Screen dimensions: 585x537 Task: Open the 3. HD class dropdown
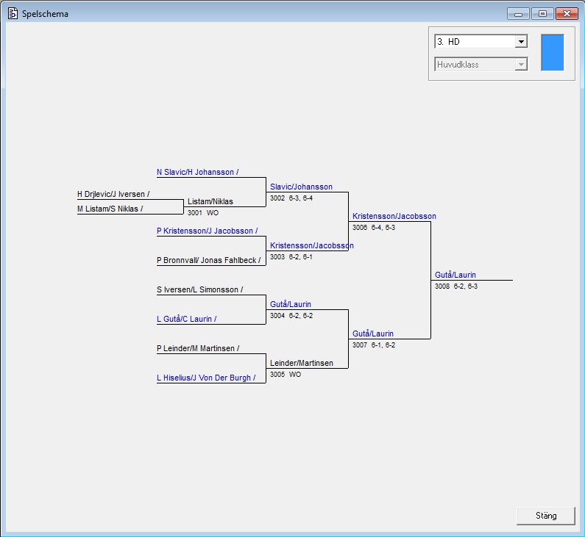coord(521,42)
